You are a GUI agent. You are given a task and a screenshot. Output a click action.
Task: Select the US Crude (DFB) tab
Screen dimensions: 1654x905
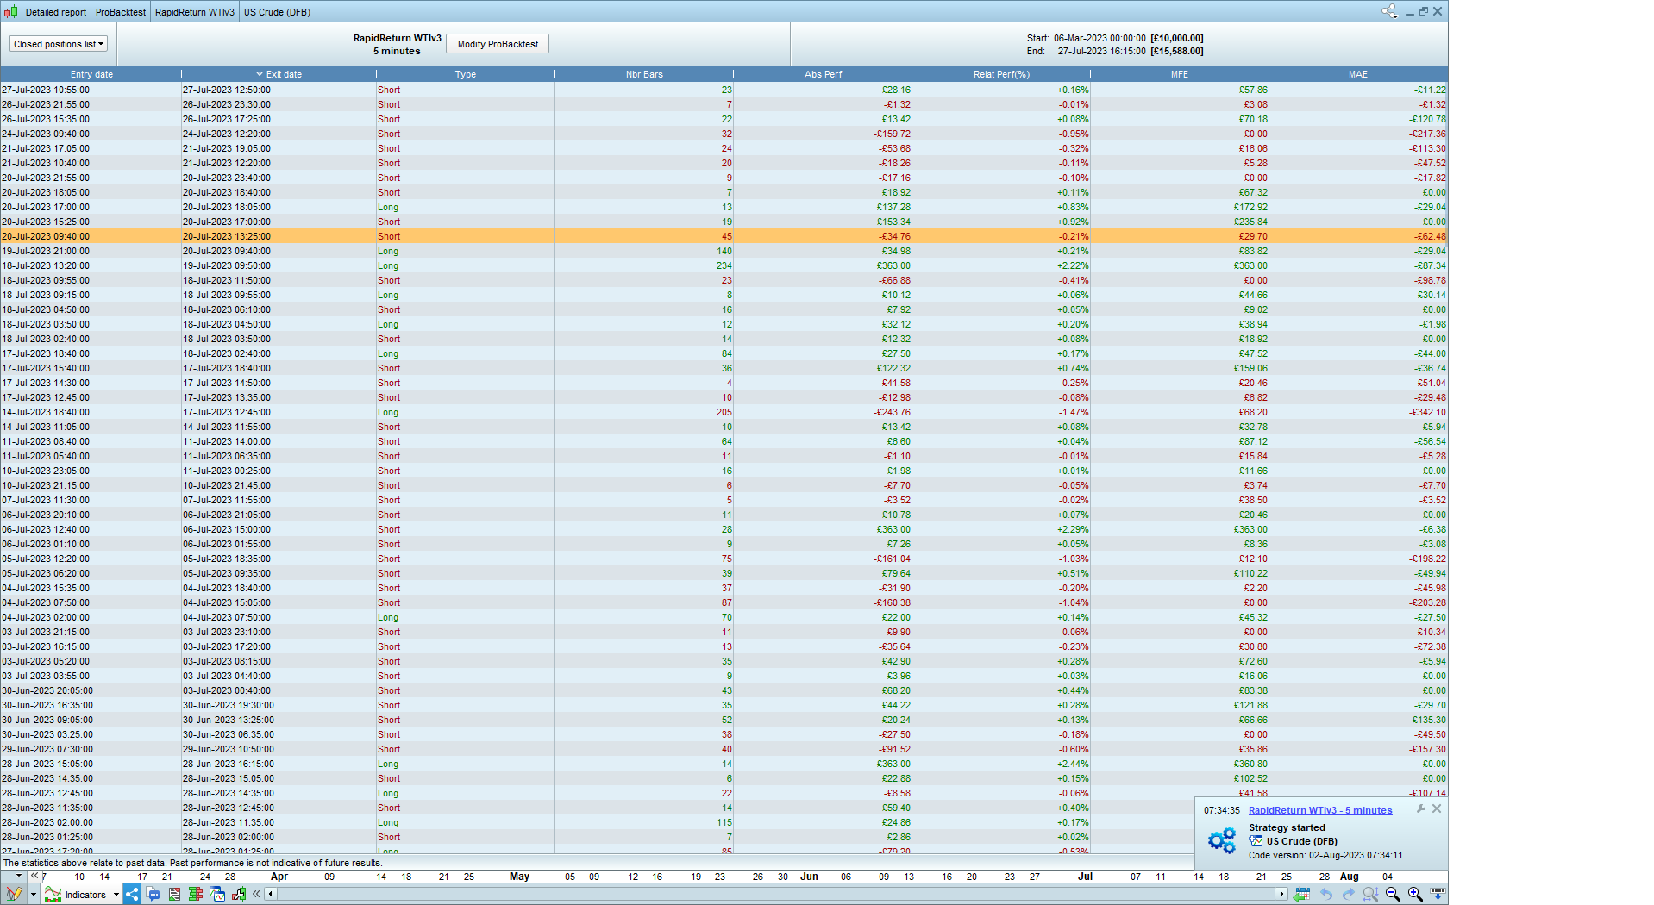tap(277, 12)
